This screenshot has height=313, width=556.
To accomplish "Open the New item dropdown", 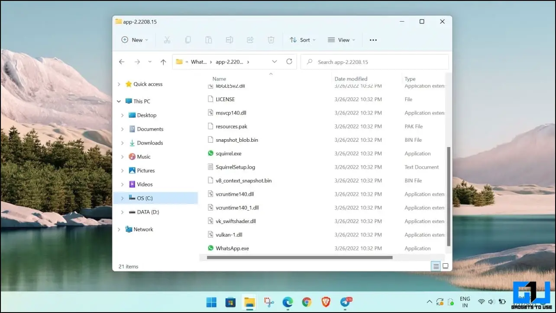I will pyautogui.click(x=135, y=40).
